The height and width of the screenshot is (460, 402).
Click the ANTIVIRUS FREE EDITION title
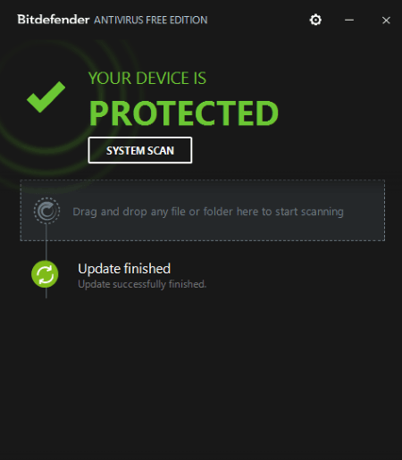click(x=151, y=21)
